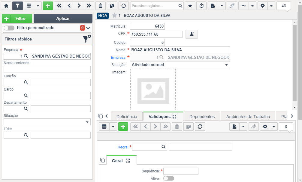Click the tabs layout icon left of Deficiência
This screenshot has height=182, width=302.
tap(100, 116)
